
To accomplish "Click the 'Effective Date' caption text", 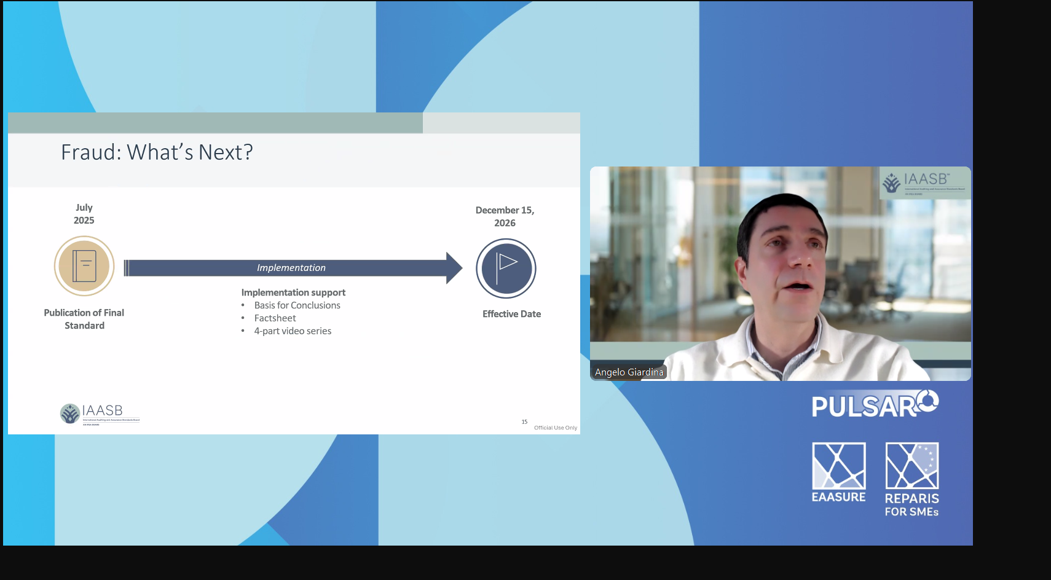I will [511, 314].
